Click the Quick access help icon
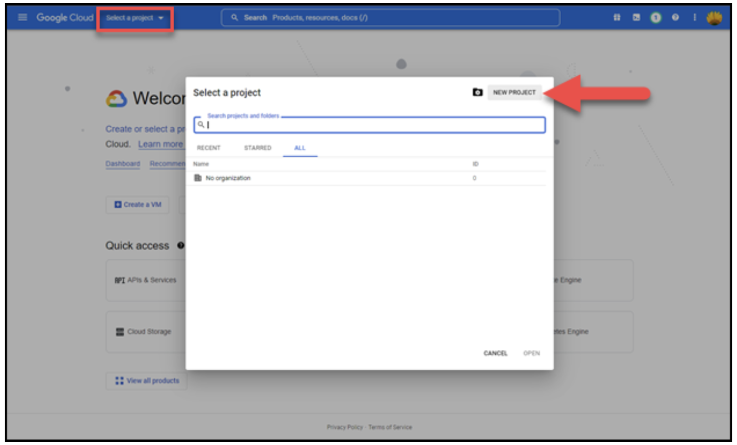The width and height of the screenshot is (737, 445). 181,246
